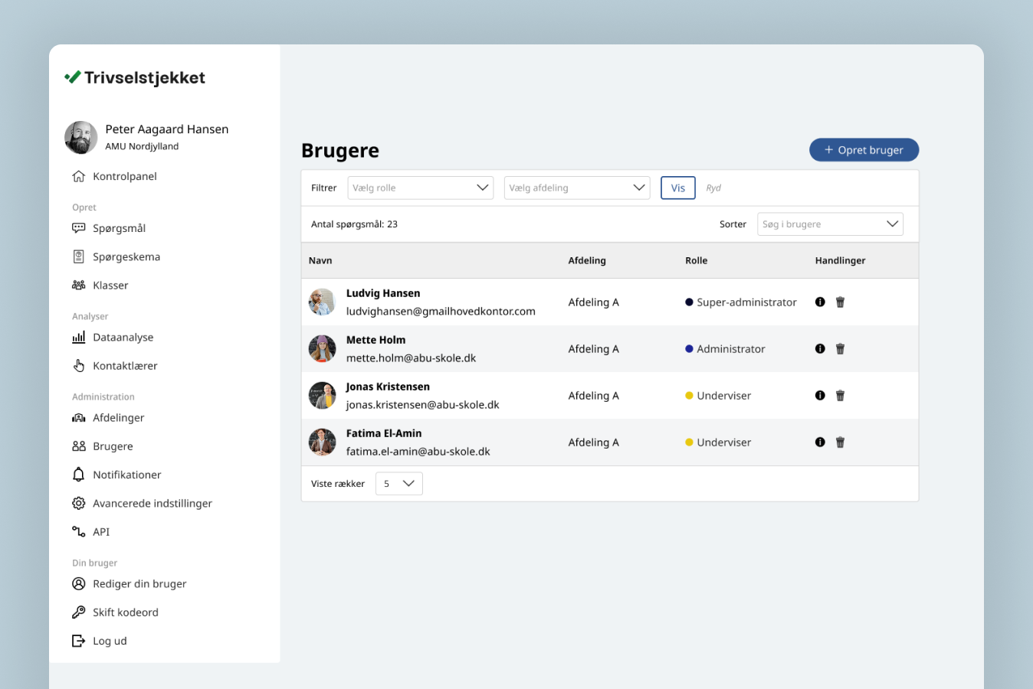The height and width of the screenshot is (689, 1033).
Task: Delete Mette Holm using trash icon
Action: tap(840, 349)
